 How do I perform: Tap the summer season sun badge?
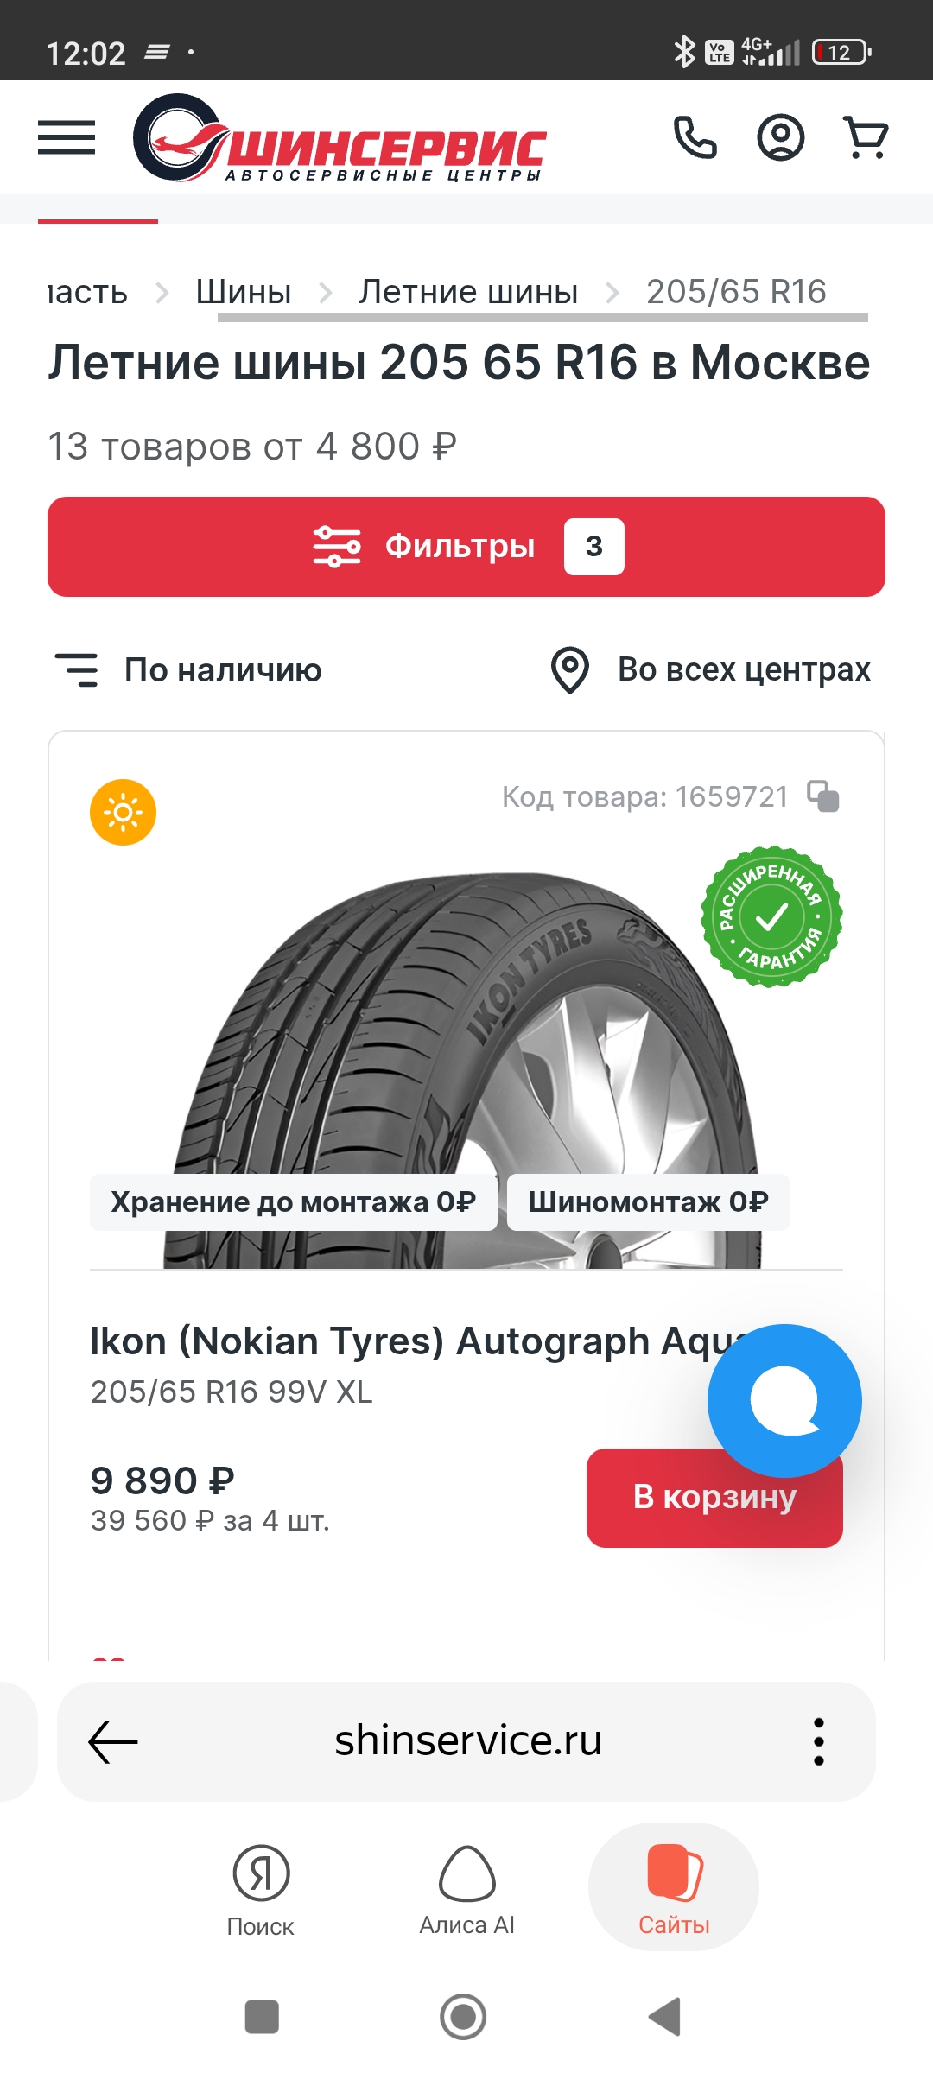[123, 813]
